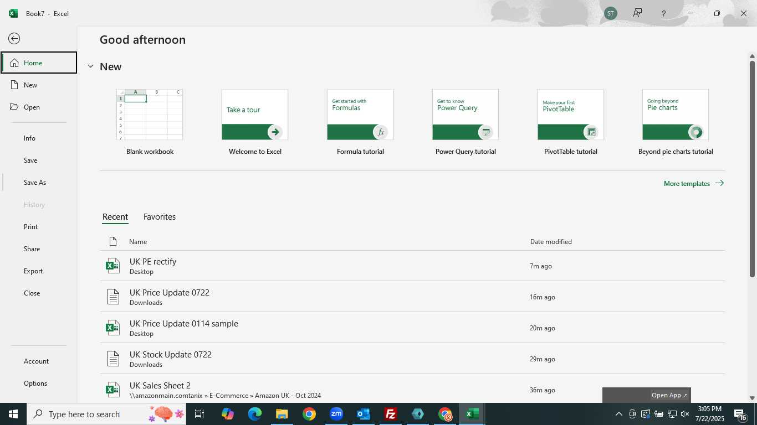Choose Save As from the sidebar

(x=39, y=182)
